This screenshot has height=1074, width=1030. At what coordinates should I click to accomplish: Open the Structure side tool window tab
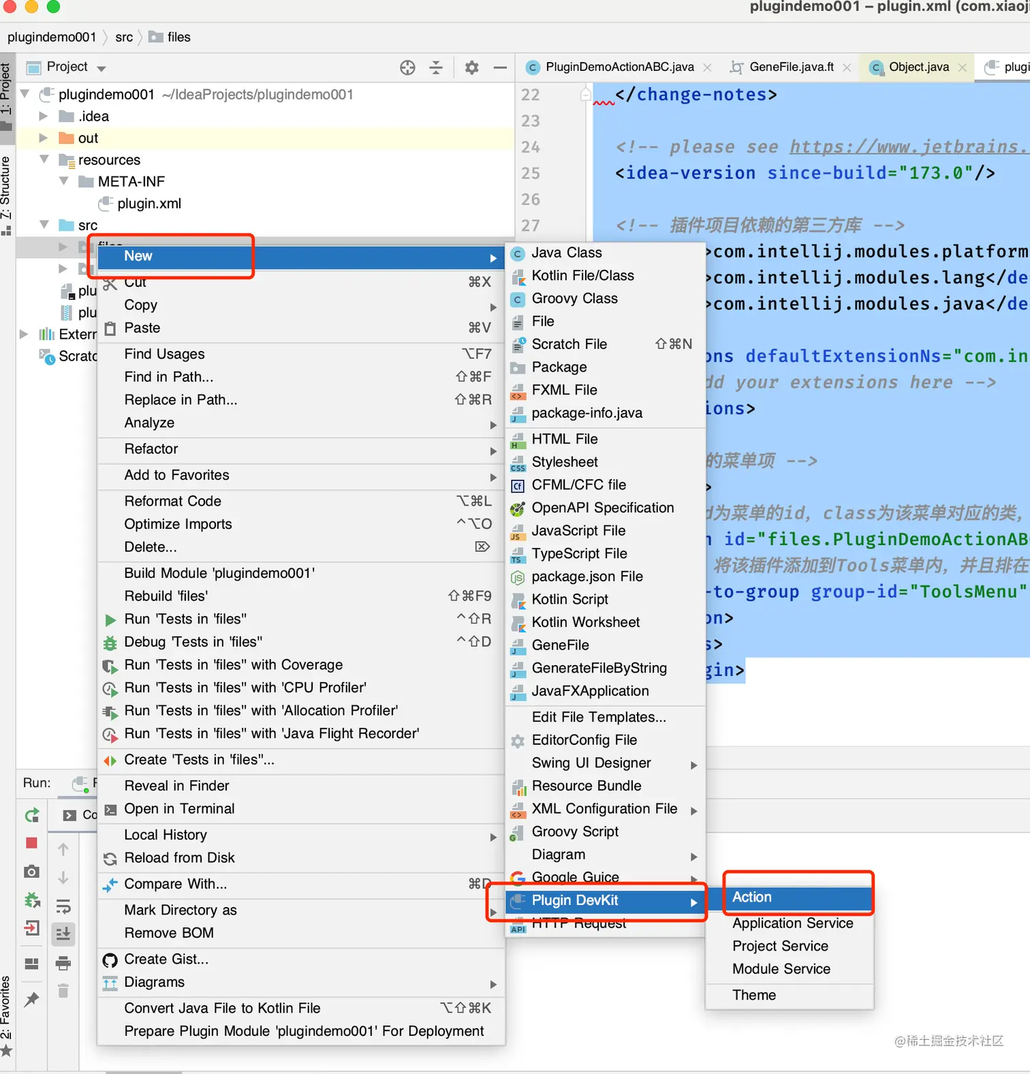(x=6, y=196)
